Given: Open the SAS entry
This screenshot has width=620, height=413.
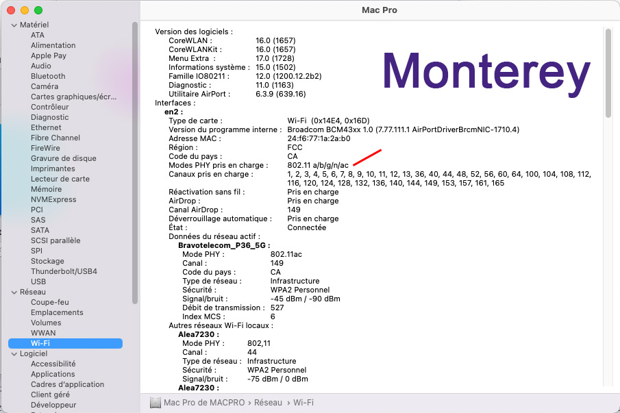Looking at the screenshot, I should 38,220.
